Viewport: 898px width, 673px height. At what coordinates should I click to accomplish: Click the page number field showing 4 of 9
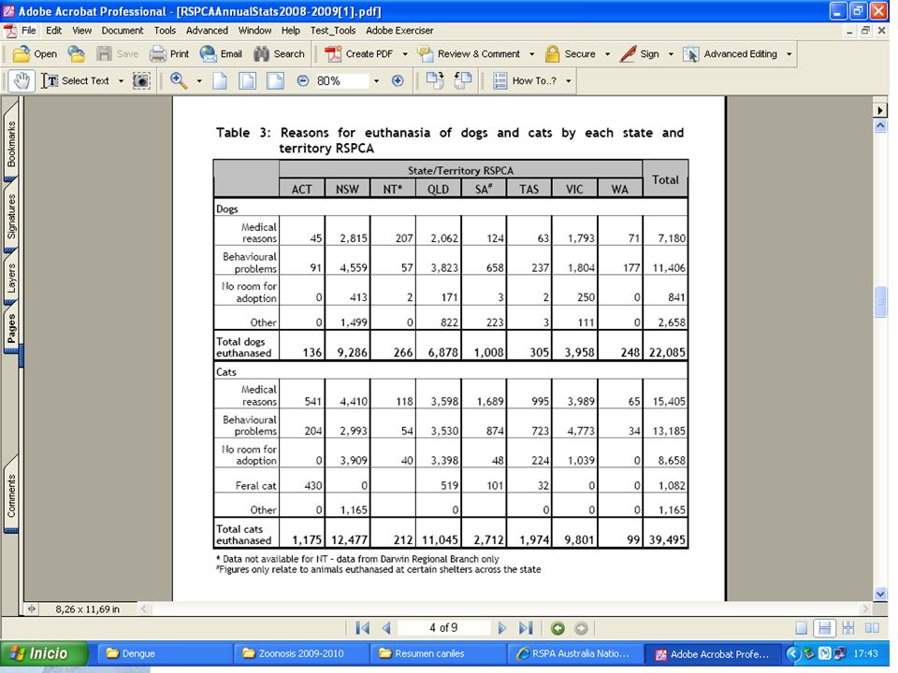(443, 628)
